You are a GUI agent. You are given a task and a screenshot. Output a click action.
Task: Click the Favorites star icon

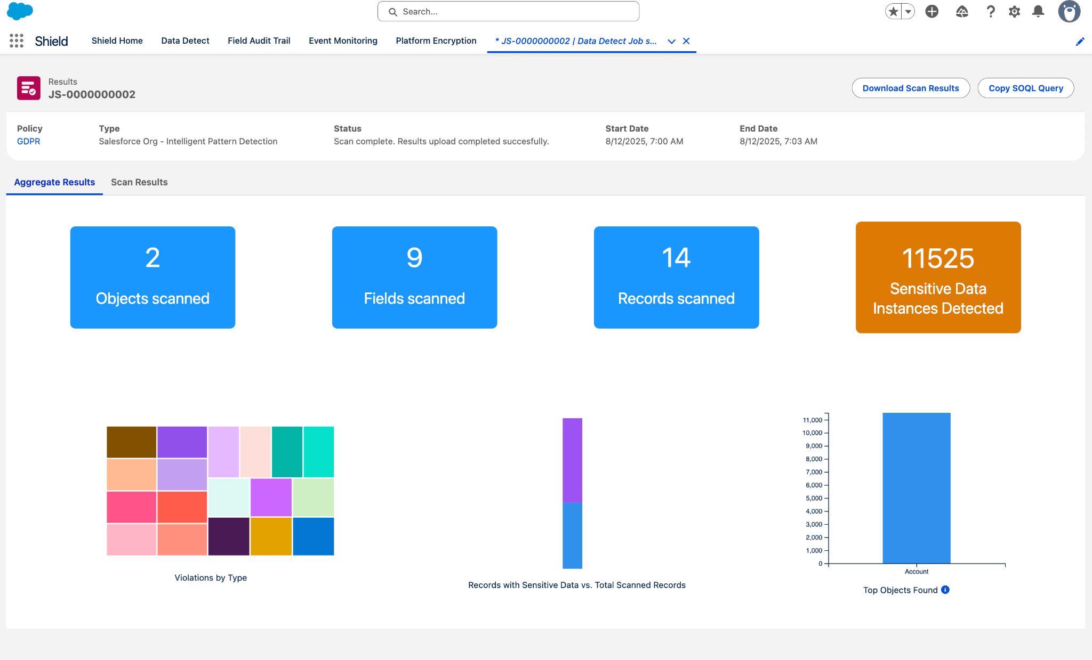click(894, 11)
